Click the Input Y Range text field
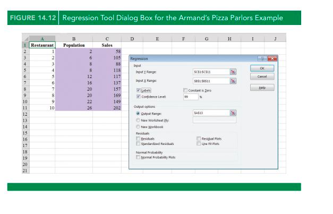 211,72
